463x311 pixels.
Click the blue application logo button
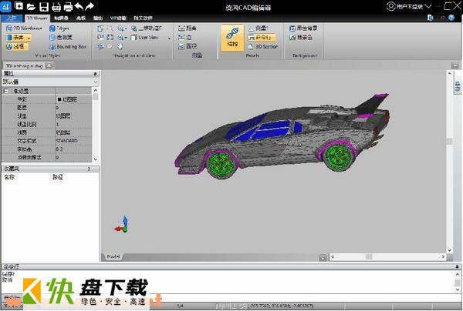(x=5, y=6)
